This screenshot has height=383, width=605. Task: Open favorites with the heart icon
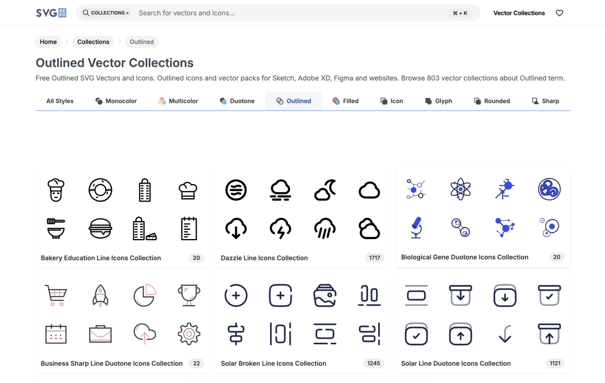point(559,13)
